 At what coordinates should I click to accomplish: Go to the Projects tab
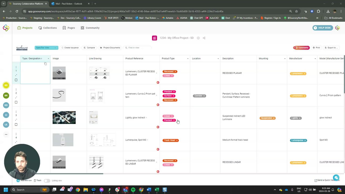(25, 28)
